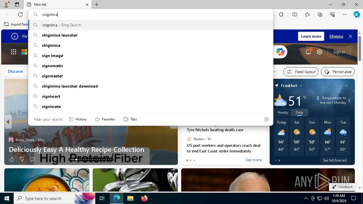
Task: Select 'ssignima - Bing Search' suggestion
Action: coord(151,25)
